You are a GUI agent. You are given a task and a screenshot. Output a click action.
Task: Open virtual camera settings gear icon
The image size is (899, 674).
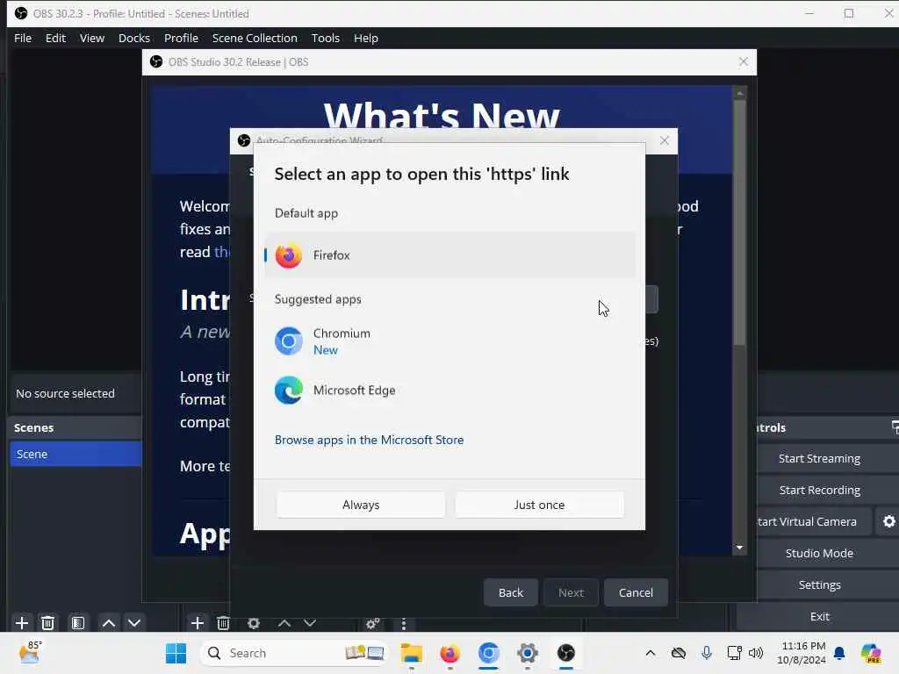(888, 521)
